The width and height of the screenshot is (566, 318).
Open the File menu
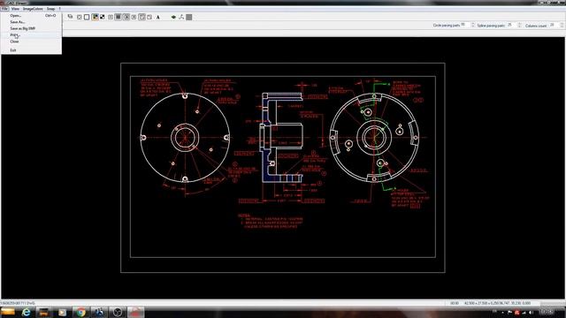(4, 9)
